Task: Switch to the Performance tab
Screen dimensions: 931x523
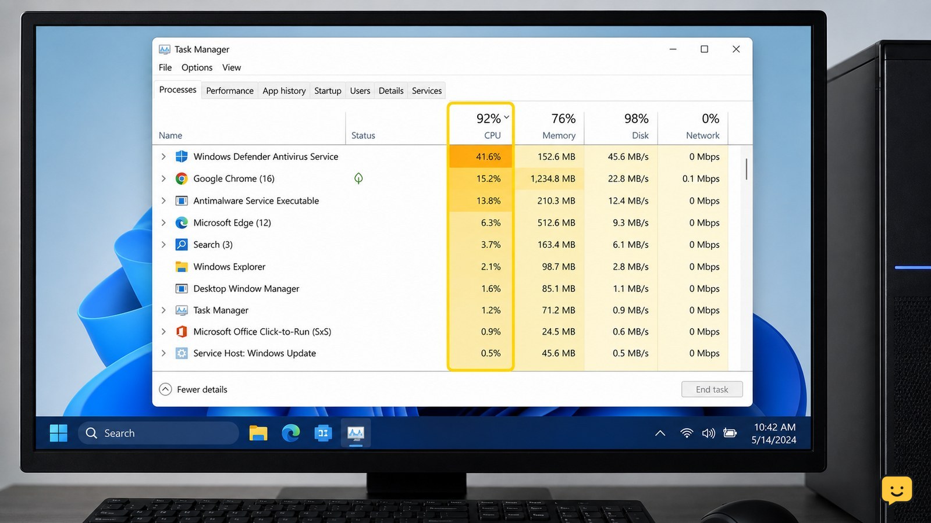Action: tap(230, 91)
